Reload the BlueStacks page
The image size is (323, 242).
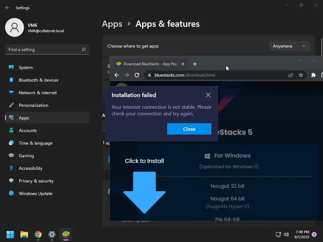[x=137, y=75]
